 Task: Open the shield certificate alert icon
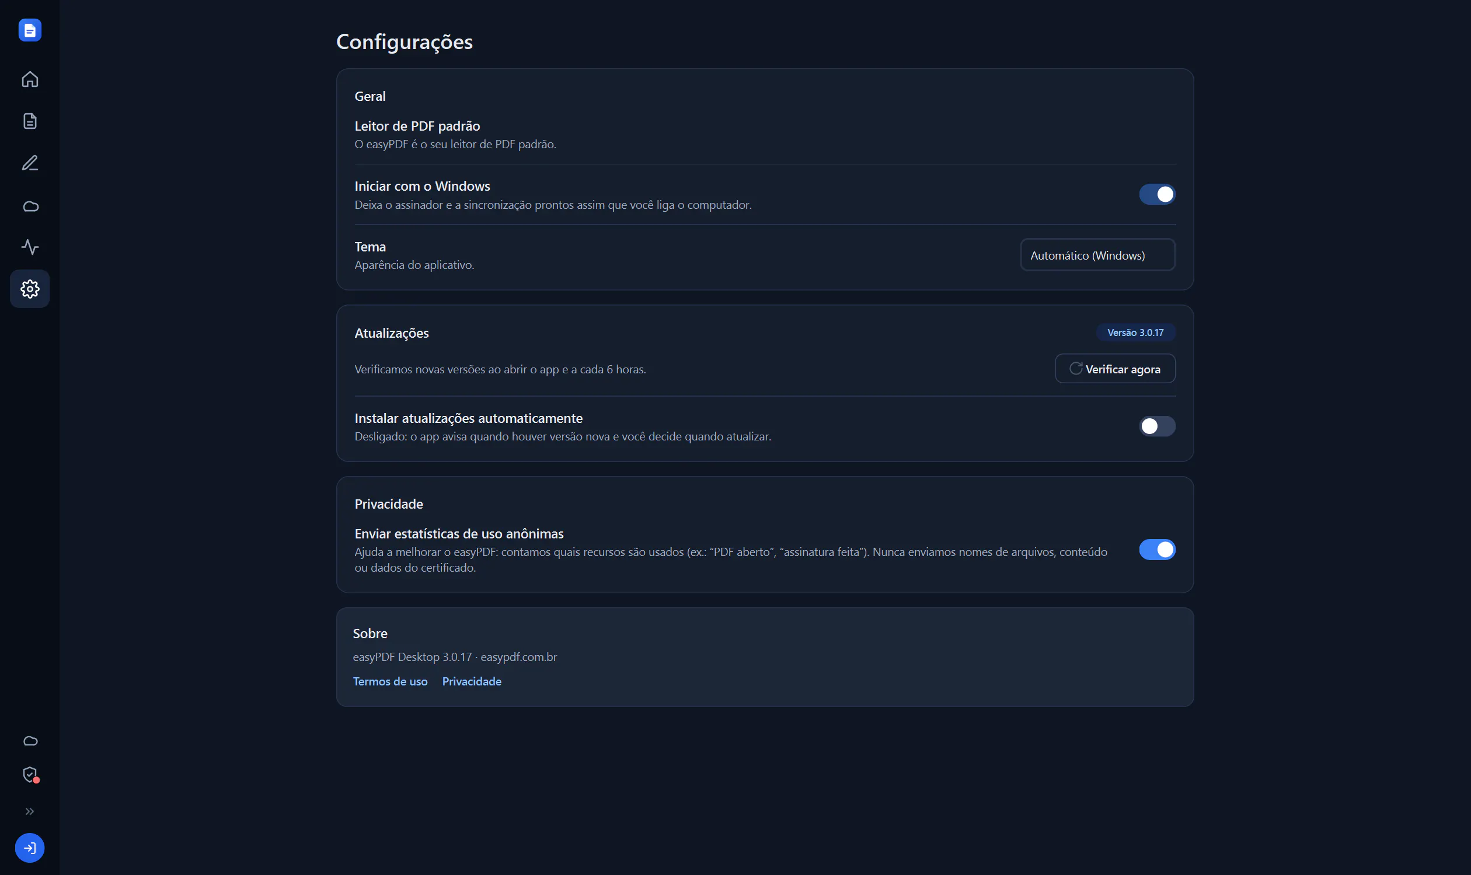30,774
